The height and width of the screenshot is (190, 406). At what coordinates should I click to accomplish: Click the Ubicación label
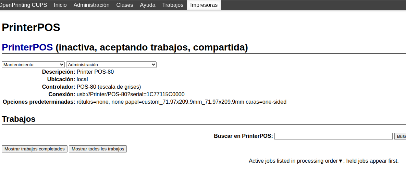[x=61, y=79]
